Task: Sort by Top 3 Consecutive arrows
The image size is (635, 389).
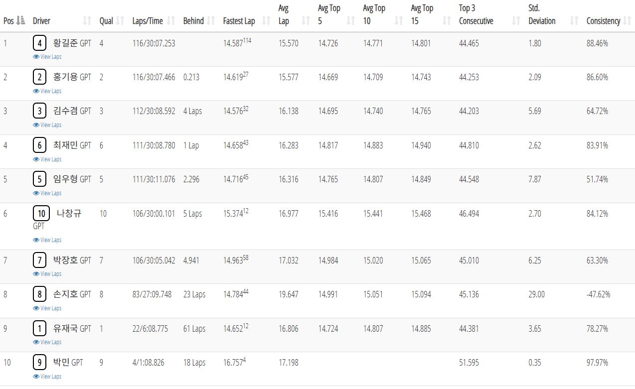Action: pos(516,20)
